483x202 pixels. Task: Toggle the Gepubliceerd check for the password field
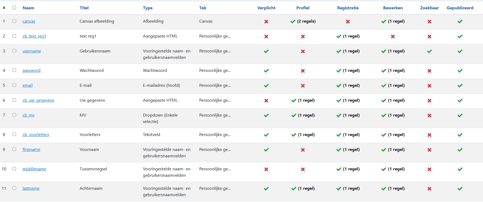[460, 71]
